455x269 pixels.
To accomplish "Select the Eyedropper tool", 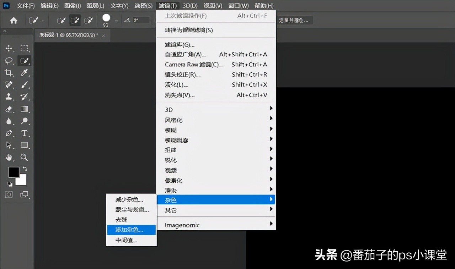I will coord(23,73).
